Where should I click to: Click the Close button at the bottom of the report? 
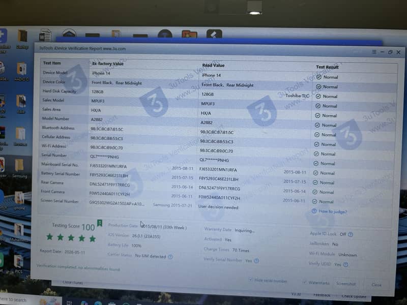click(376, 285)
